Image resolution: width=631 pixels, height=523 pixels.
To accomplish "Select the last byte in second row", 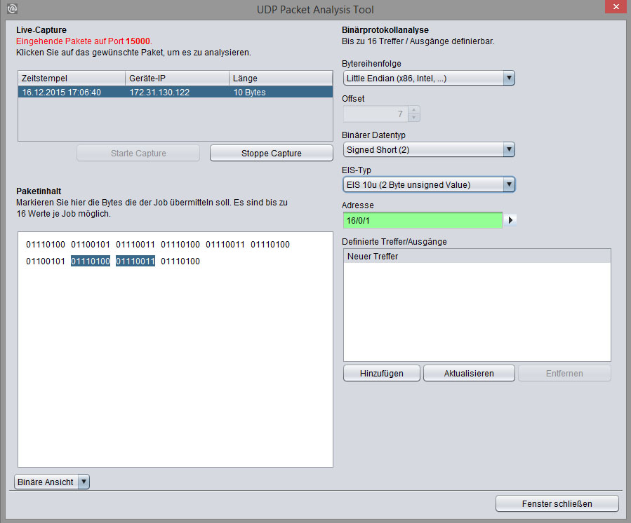I will (x=180, y=261).
